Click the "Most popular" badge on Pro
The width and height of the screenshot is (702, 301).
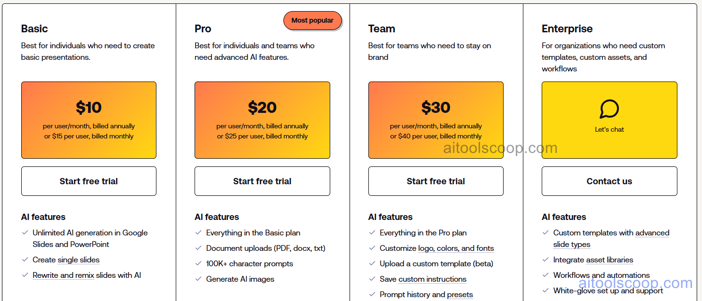point(312,21)
